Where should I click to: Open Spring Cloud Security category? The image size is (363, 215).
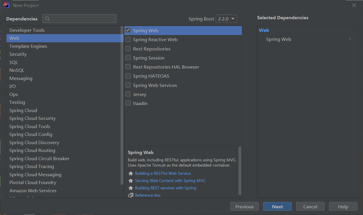(x=63, y=118)
